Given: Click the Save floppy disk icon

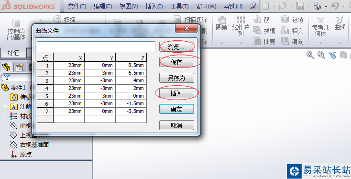Looking at the screenshot, I should click(x=300, y=6).
